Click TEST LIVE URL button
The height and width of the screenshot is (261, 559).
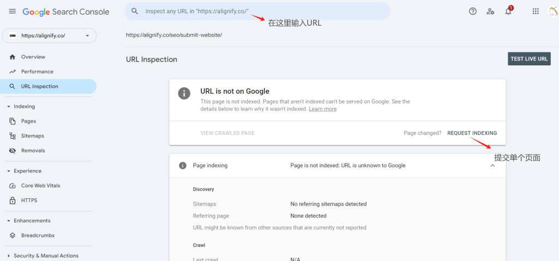[x=529, y=59]
